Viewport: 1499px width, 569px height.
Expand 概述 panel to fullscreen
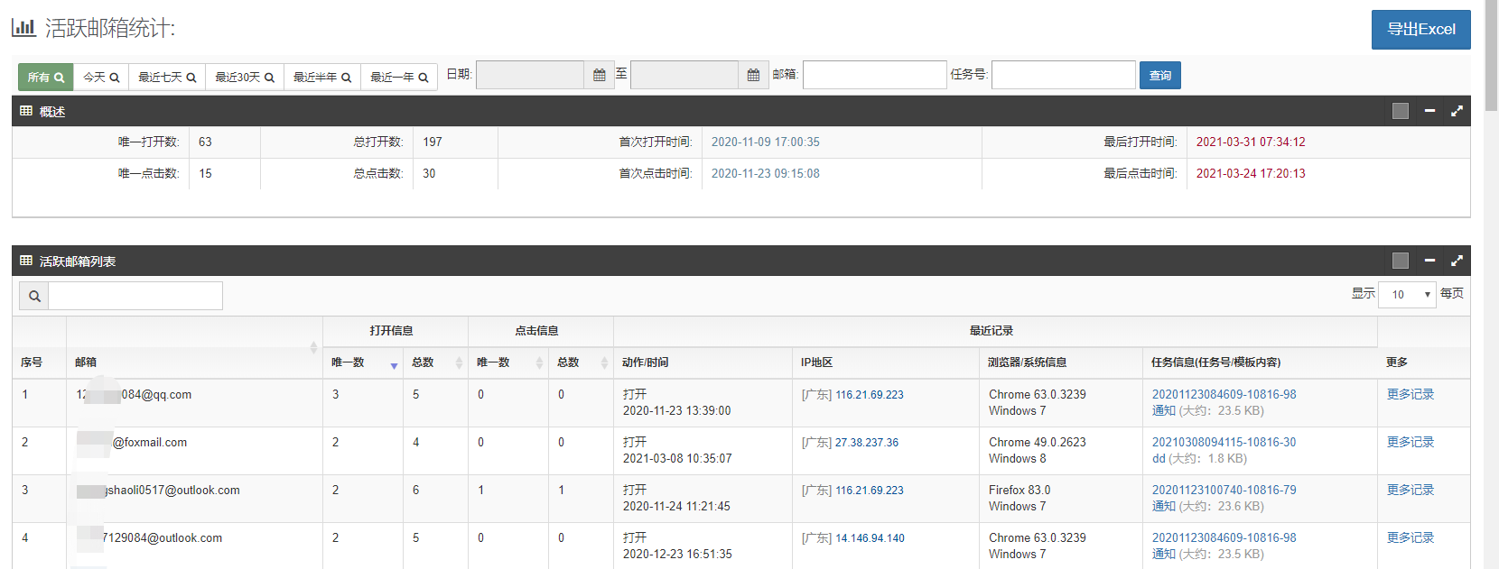click(x=1457, y=111)
